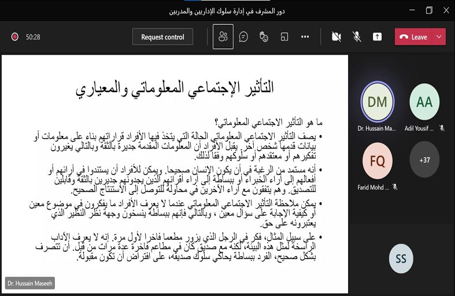Viewport: 455px width, 296px height.
Task: Click the Share content icon
Action: pos(377,37)
